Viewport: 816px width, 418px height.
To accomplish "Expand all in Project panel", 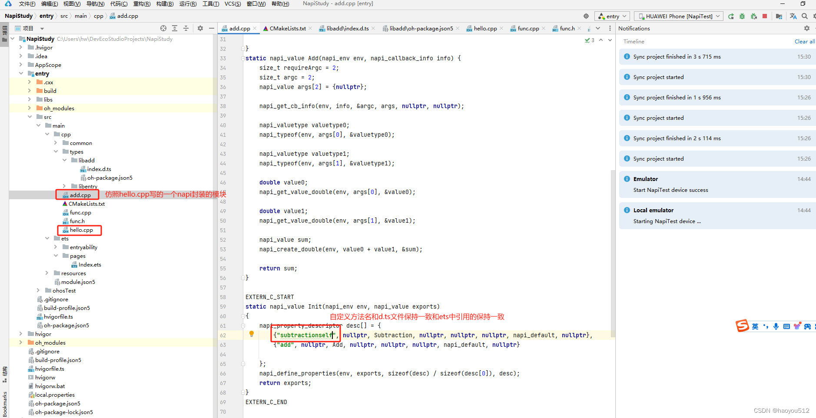I will tap(175, 28).
